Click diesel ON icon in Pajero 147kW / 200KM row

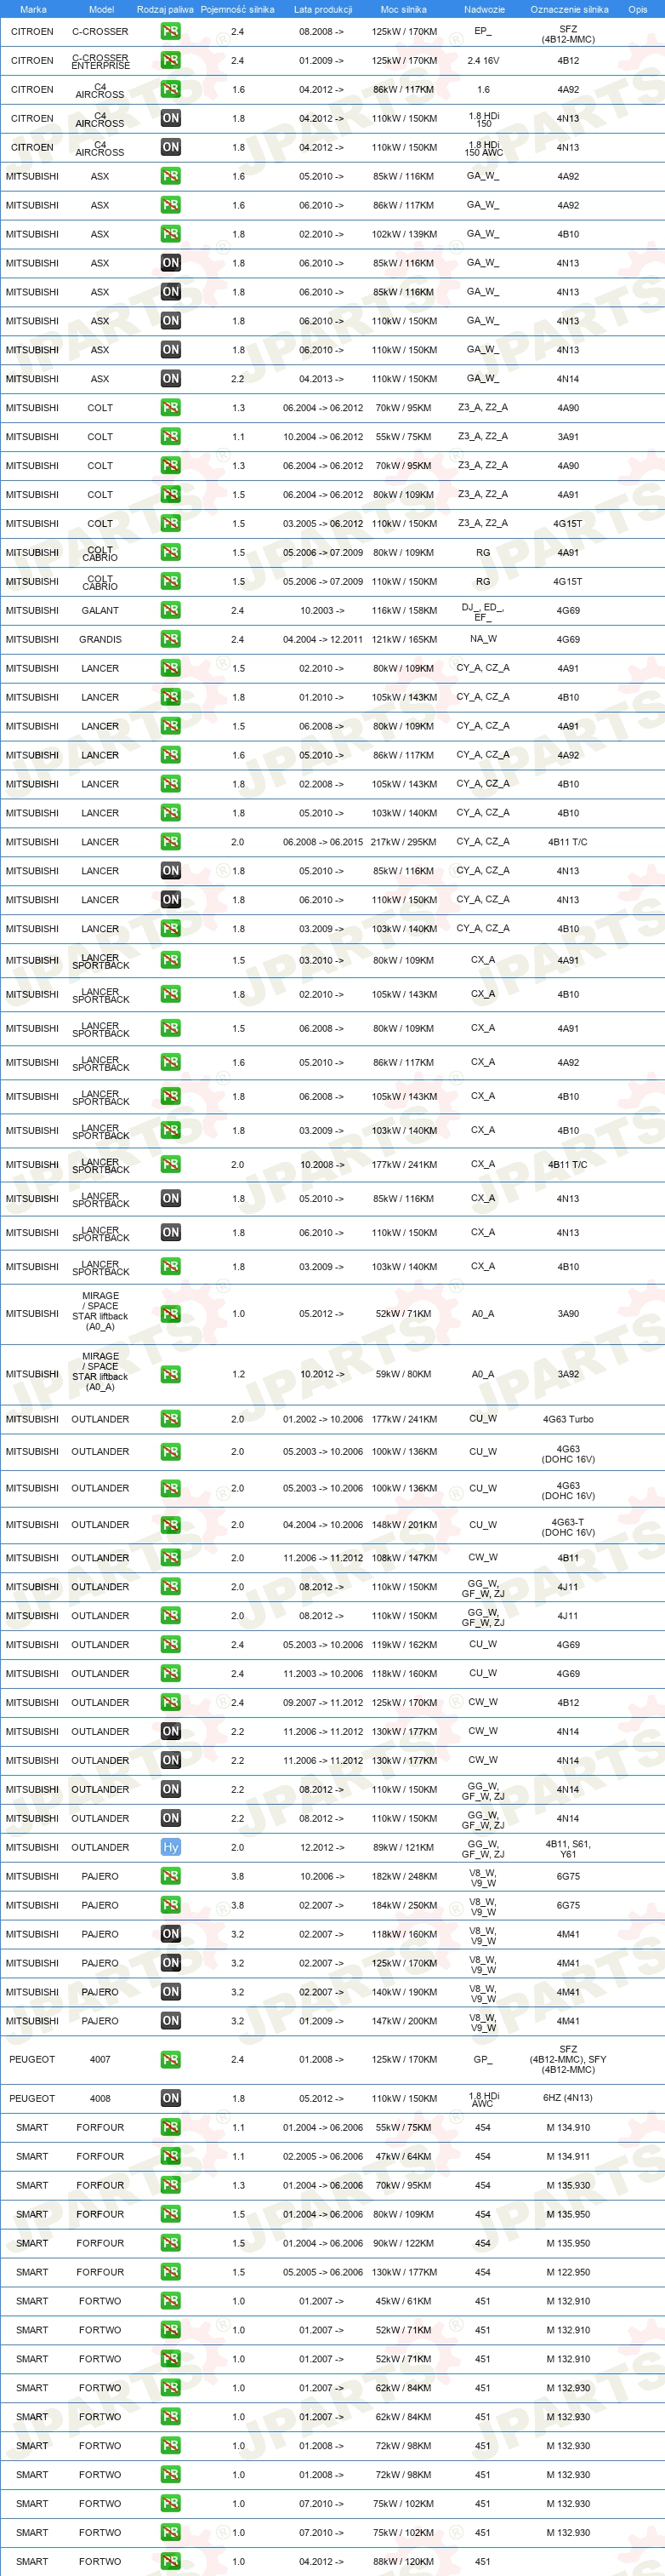pyautogui.click(x=171, y=2021)
